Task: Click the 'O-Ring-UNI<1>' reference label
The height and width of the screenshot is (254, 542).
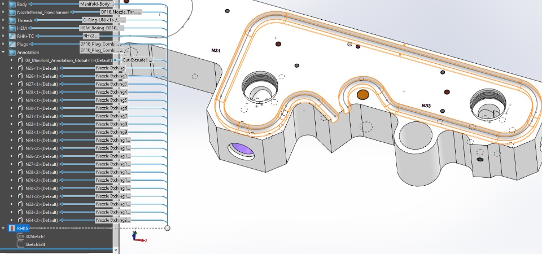Action: click(104, 20)
